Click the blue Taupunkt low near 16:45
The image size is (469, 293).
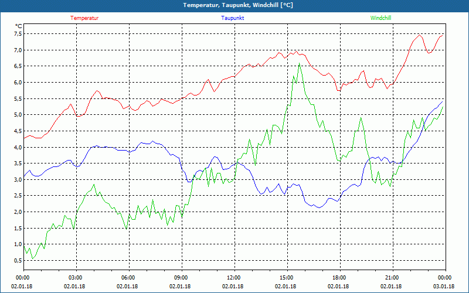click(320, 207)
